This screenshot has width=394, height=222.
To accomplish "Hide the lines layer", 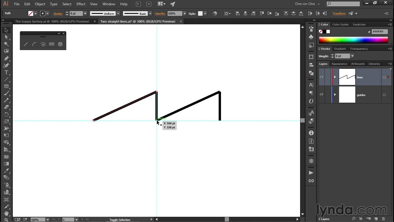I will (321, 77).
